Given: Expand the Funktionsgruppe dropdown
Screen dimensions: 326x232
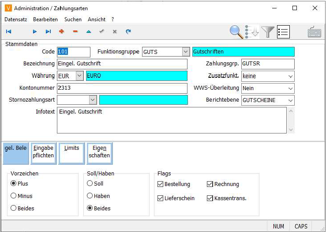Looking at the screenshot, I should (x=186, y=52).
